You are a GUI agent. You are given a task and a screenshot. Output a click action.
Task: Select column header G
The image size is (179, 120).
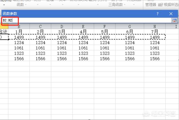pyautogui.click(x=130, y=27)
